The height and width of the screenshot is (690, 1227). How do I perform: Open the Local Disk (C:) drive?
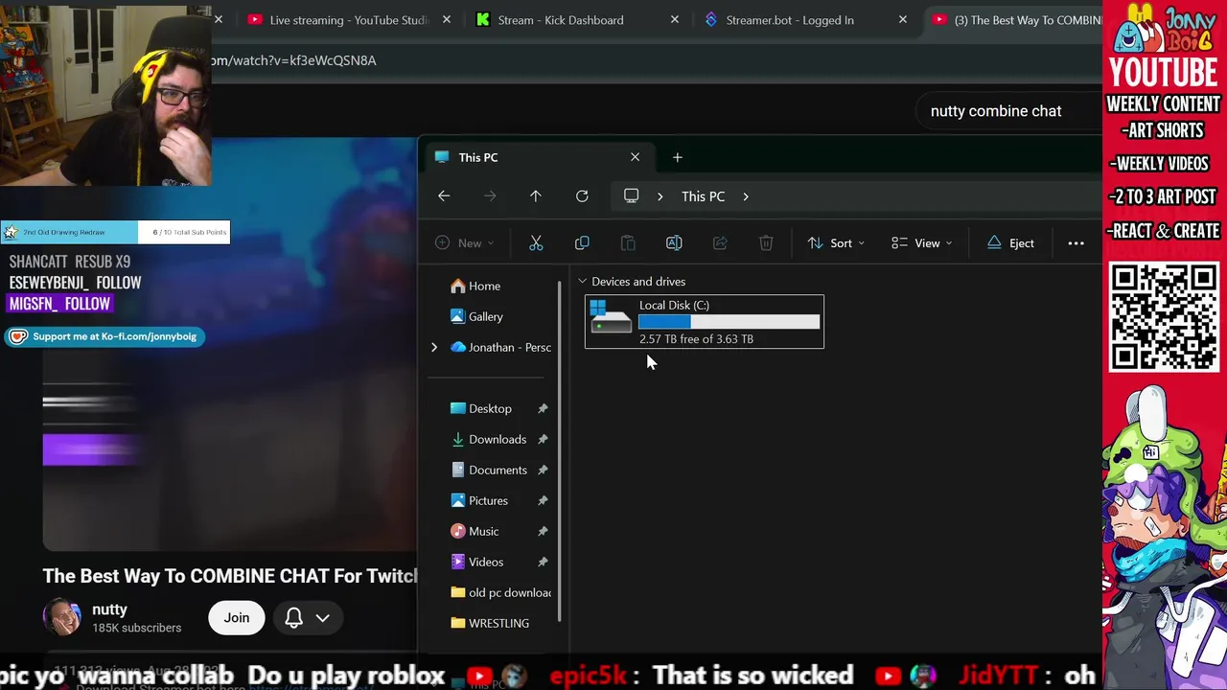pos(705,321)
